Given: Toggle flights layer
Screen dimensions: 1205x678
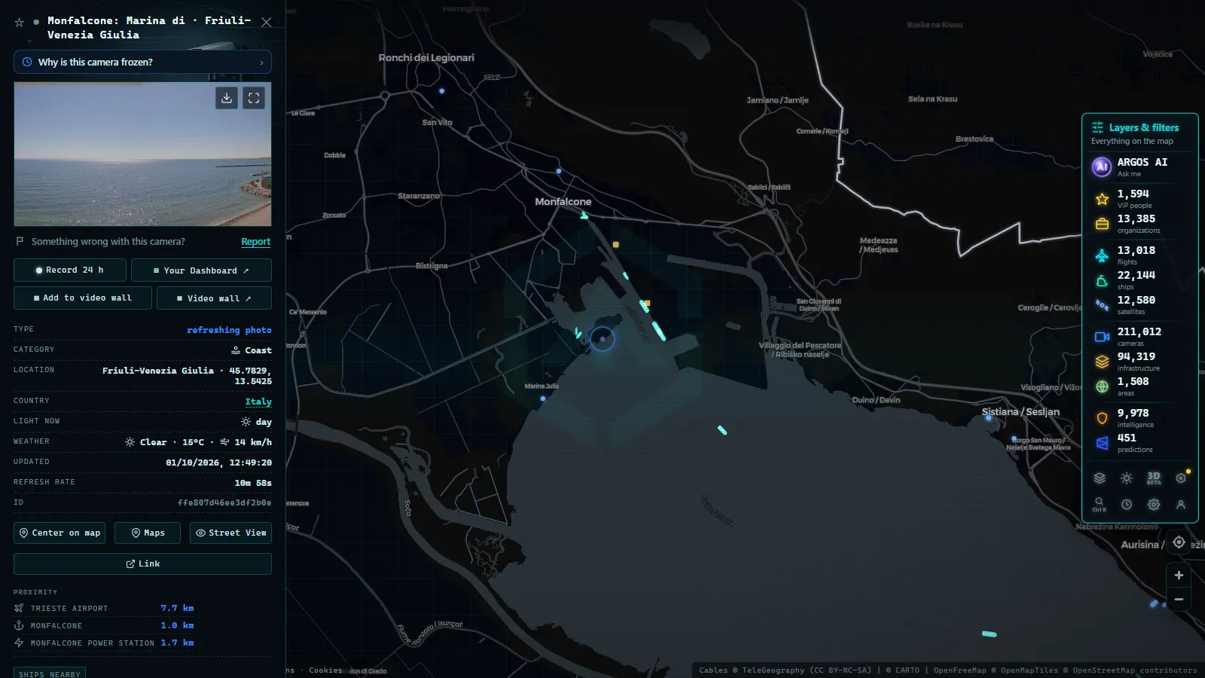Looking at the screenshot, I should point(1140,255).
